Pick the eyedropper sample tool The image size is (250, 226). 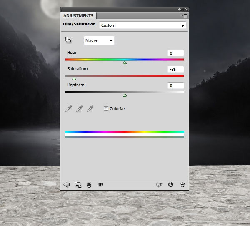[x=69, y=109]
